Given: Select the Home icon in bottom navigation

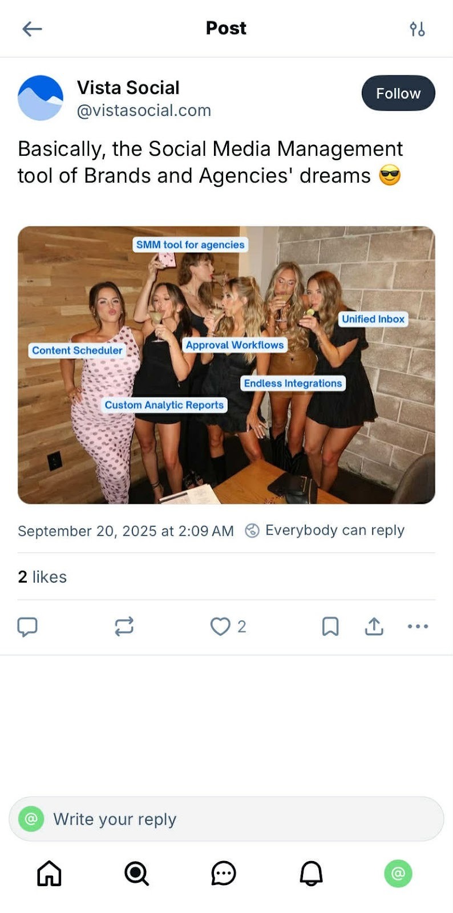Looking at the screenshot, I should click(49, 873).
